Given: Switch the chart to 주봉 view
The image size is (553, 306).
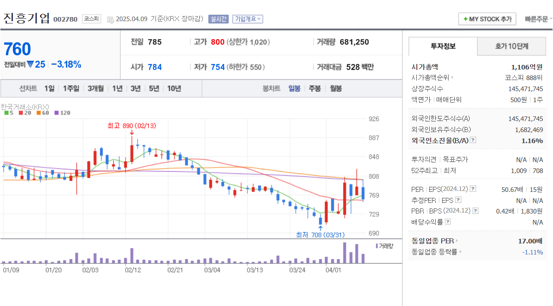Looking at the screenshot, I should 315,88.
